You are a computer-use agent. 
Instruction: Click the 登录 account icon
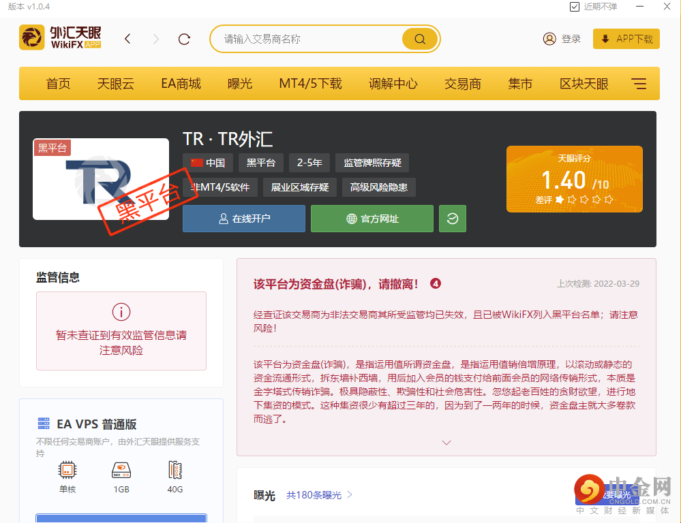pyautogui.click(x=550, y=39)
